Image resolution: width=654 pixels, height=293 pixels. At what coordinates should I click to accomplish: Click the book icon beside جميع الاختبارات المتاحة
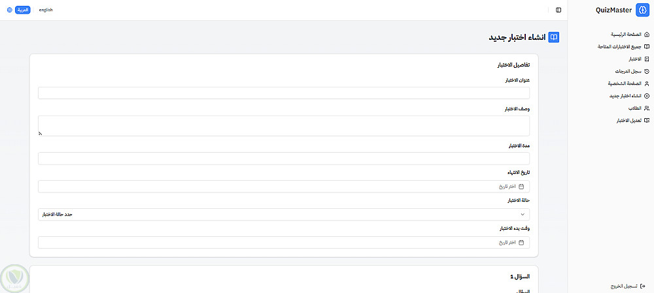pyautogui.click(x=647, y=46)
